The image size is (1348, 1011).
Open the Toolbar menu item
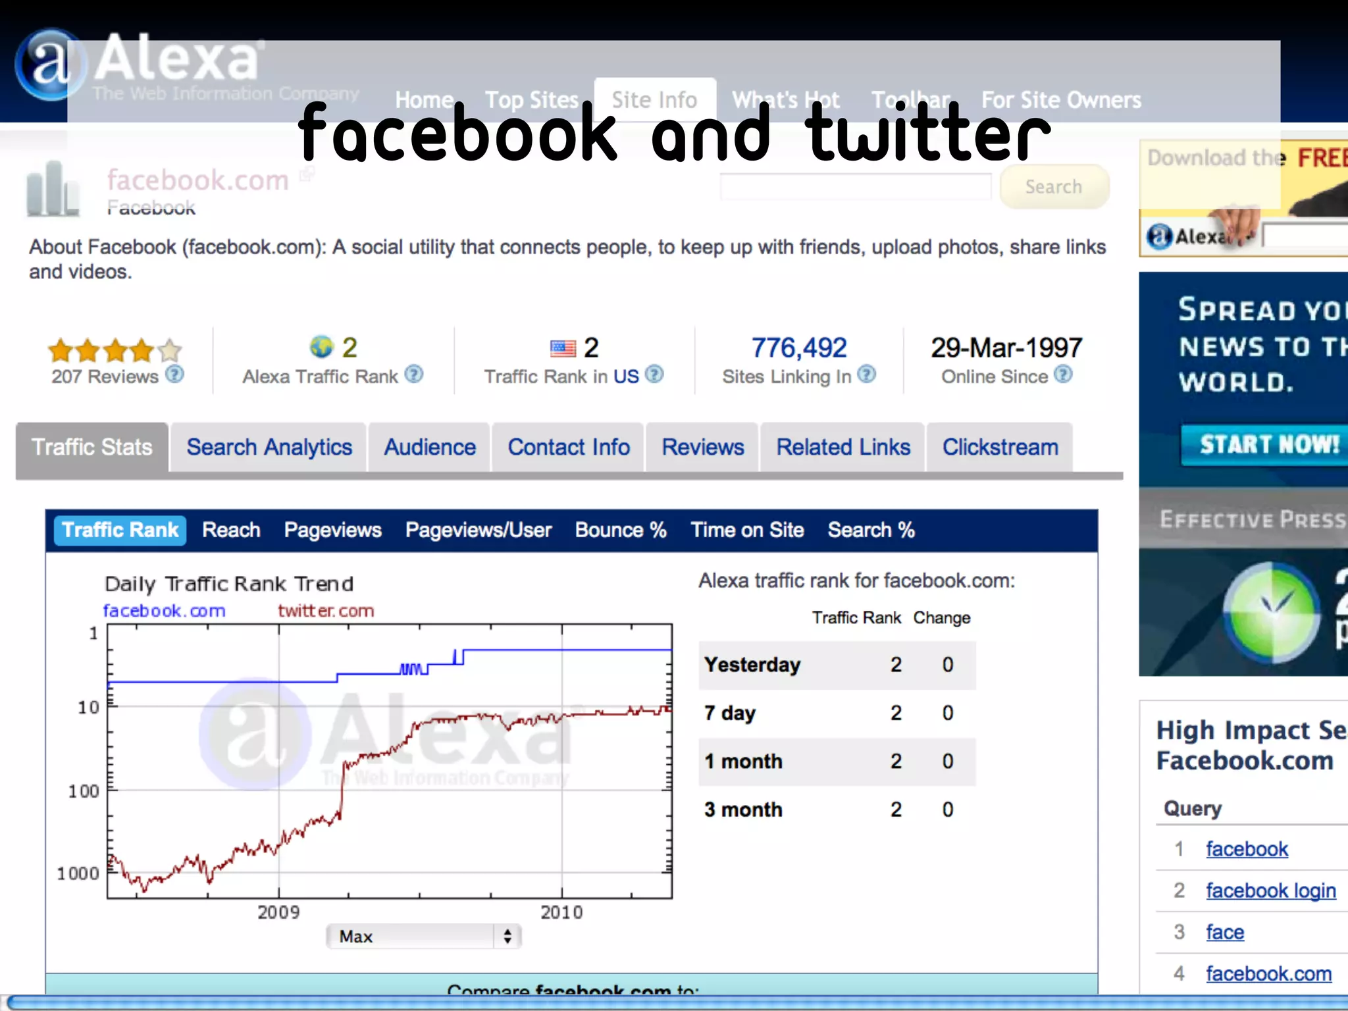click(911, 100)
